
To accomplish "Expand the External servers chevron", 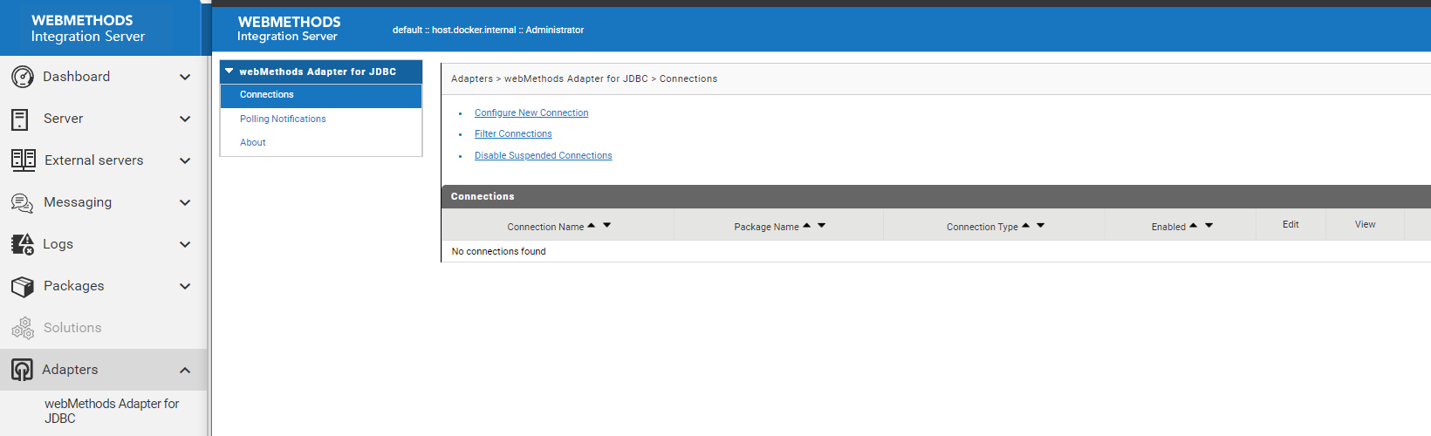I will pyautogui.click(x=185, y=160).
